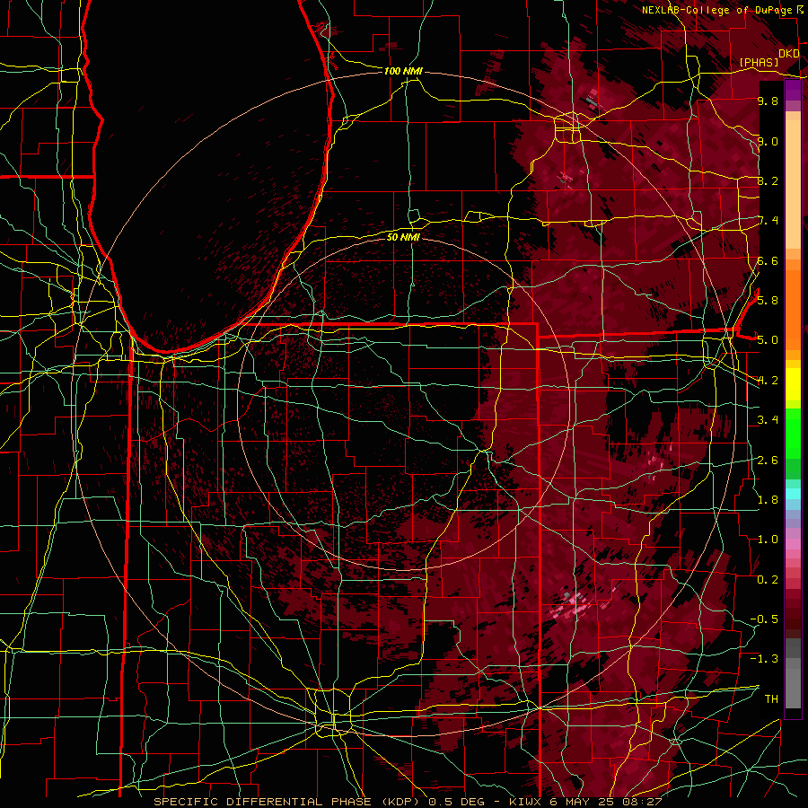This screenshot has width=808, height=808.
Task: Select the 2.6 scale value
Action: tap(768, 460)
